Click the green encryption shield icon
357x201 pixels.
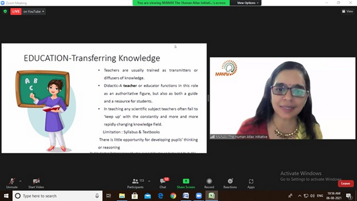click(x=5, y=11)
